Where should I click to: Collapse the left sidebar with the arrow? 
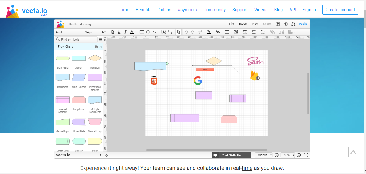[x=100, y=155]
